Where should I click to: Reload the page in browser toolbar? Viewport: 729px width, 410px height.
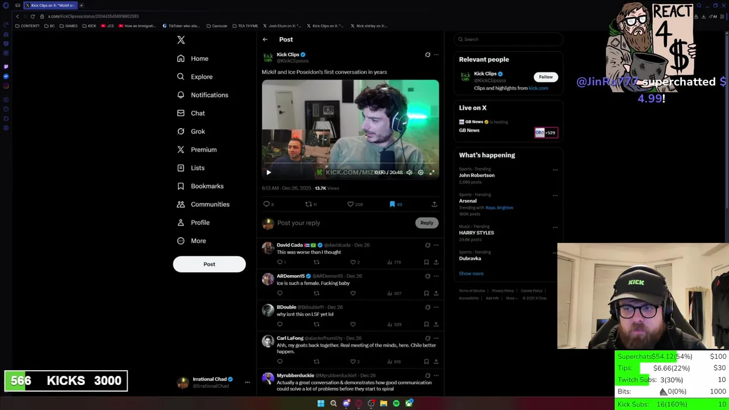point(33,17)
